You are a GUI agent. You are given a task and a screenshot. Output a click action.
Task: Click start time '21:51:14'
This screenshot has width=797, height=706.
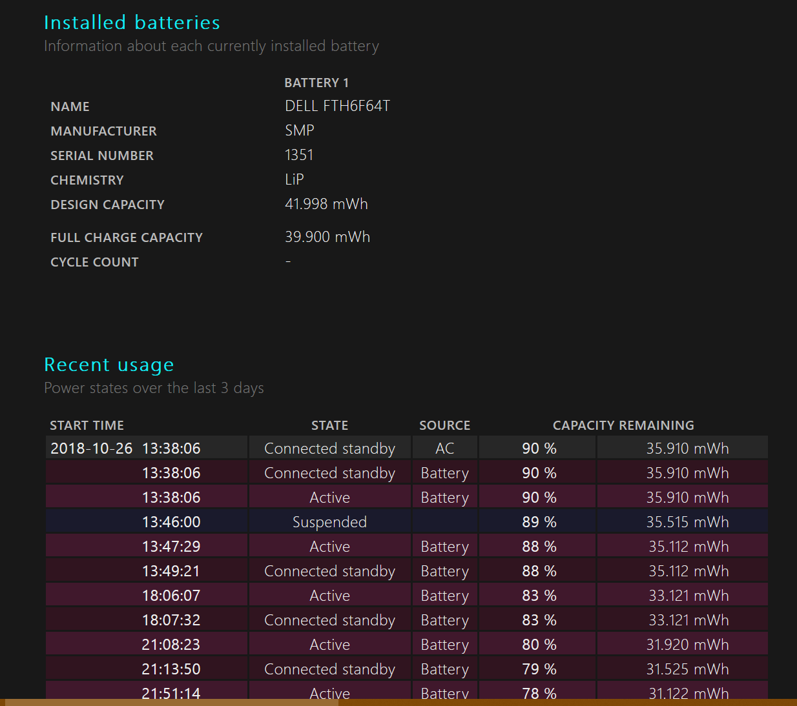tap(171, 693)
